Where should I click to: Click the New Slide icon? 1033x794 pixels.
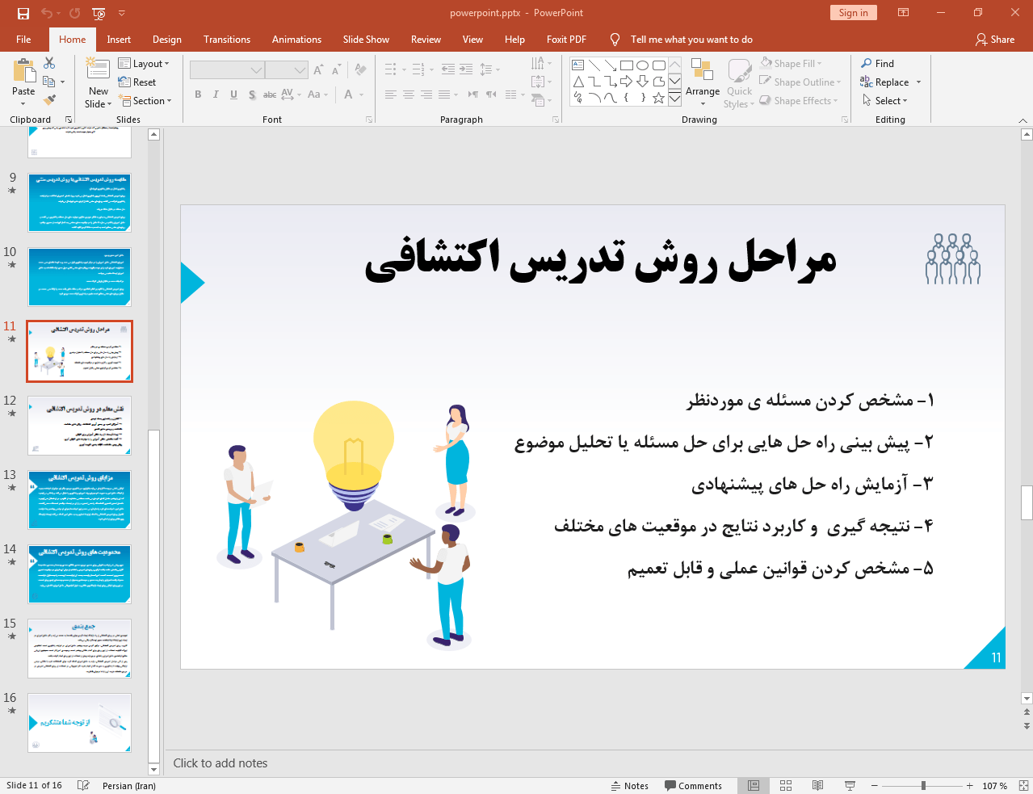pyautogui.click(x=98, y=69)
